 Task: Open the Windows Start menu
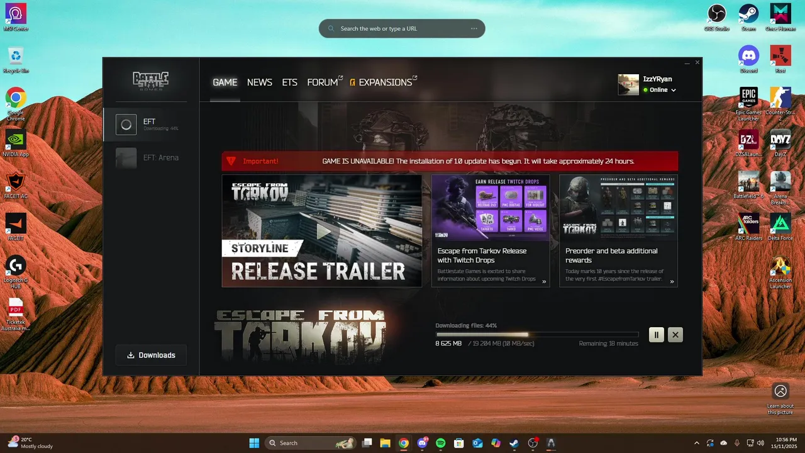coord(254,443)
